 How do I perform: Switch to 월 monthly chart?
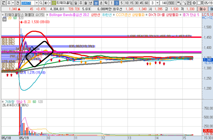click(86, 3)
